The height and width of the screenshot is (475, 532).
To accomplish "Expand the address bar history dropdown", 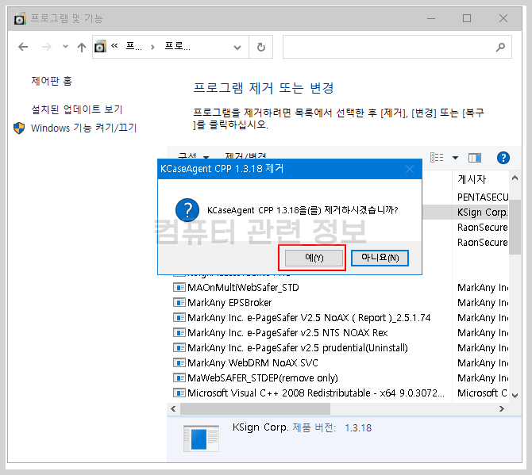I will [237, 48].
